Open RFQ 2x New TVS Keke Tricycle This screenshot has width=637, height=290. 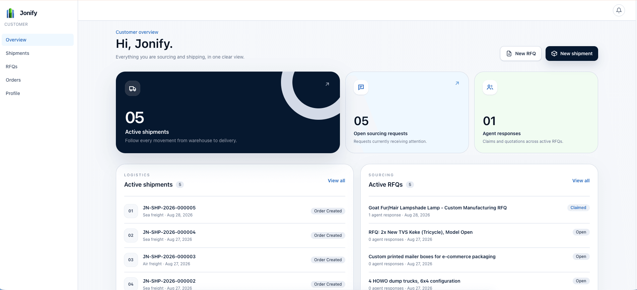tap(479, 235)
